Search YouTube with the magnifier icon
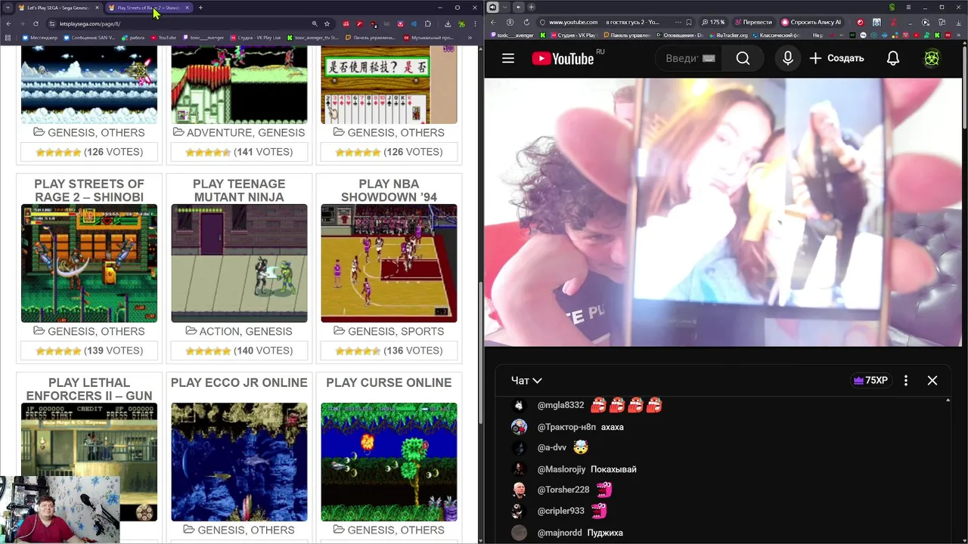The width and height of the screenshot is (968, 544). click(x=743, y=58)
